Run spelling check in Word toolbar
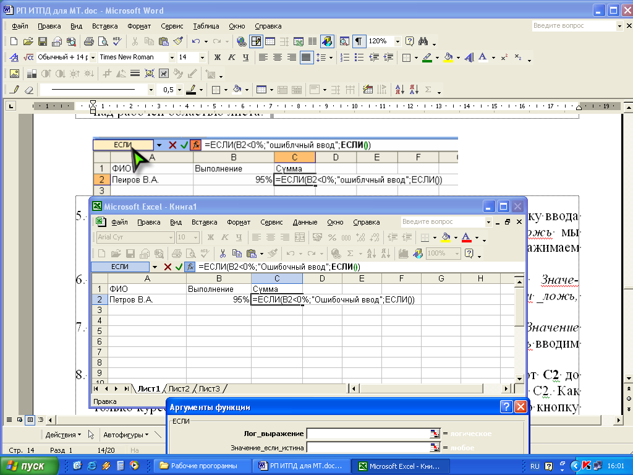Screen dimensions: 633x475 point(117,41)
